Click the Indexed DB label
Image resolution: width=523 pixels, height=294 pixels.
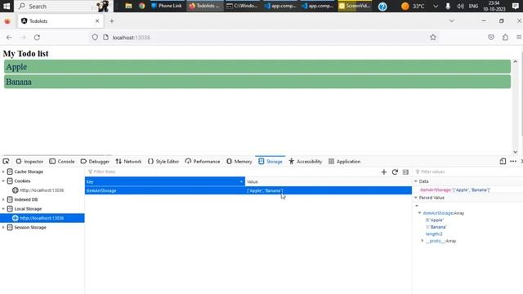(x=25, y=199)
